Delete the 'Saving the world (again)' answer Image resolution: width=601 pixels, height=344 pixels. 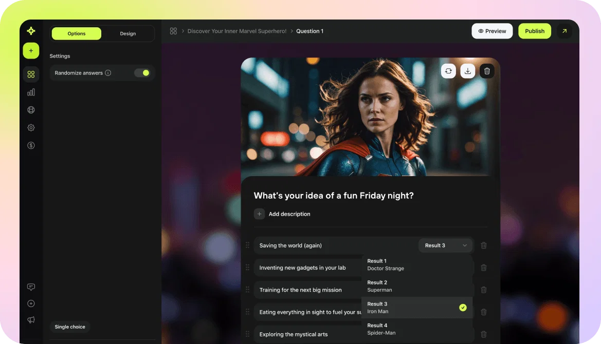click(484, 245)
